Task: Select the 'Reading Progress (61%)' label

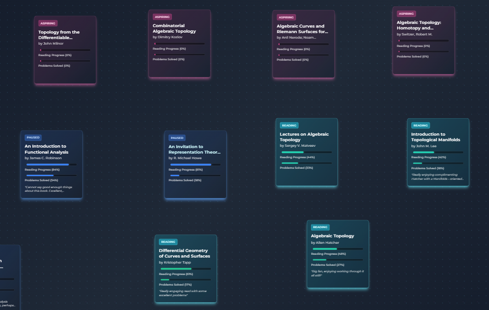Action: (x=176, y=274)
